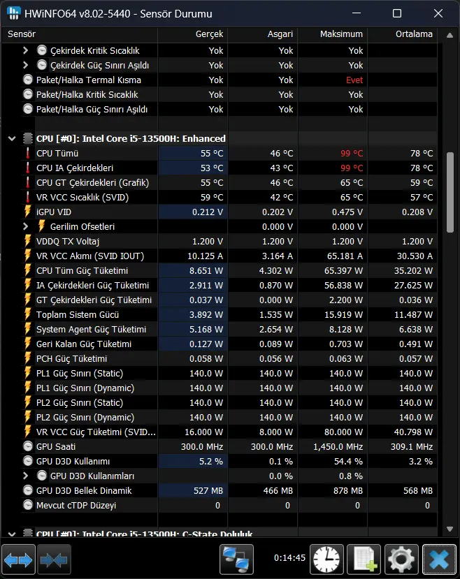Image resolution: width=460 pixels, height=579 pixels.
Task: Select Paket/Halka Güç Sınırı Aşıldı row
Action: (x=229, y=109)
